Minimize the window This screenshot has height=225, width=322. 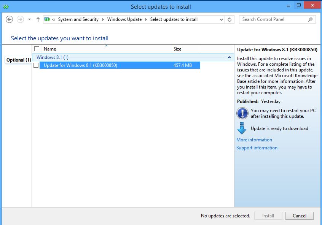click(x=289, y=6)
